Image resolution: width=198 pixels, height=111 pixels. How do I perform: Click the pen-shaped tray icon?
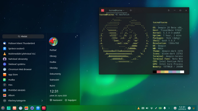point(156,108)
